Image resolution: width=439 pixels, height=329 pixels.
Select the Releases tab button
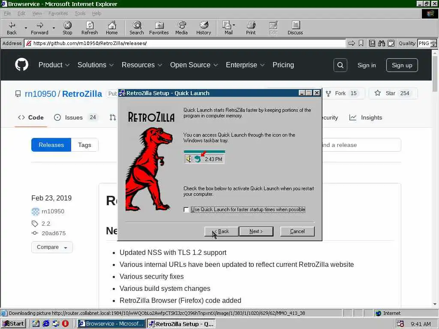[51, 145]
